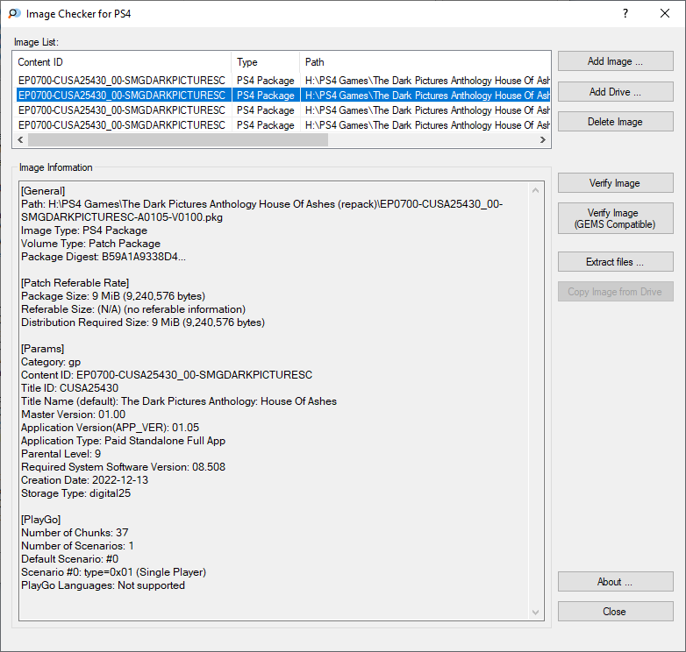This screenshot has width=686, height=652.
Task: Click 'Storage Type: digital25' line
Action: coord(75,493)
